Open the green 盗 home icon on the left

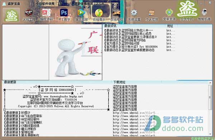click(x=11, y=15)
